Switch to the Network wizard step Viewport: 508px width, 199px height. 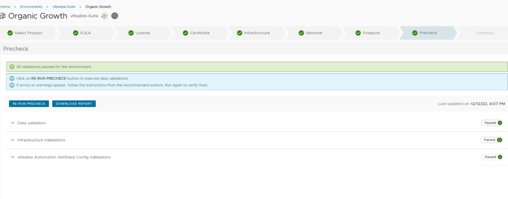(314, 33)
